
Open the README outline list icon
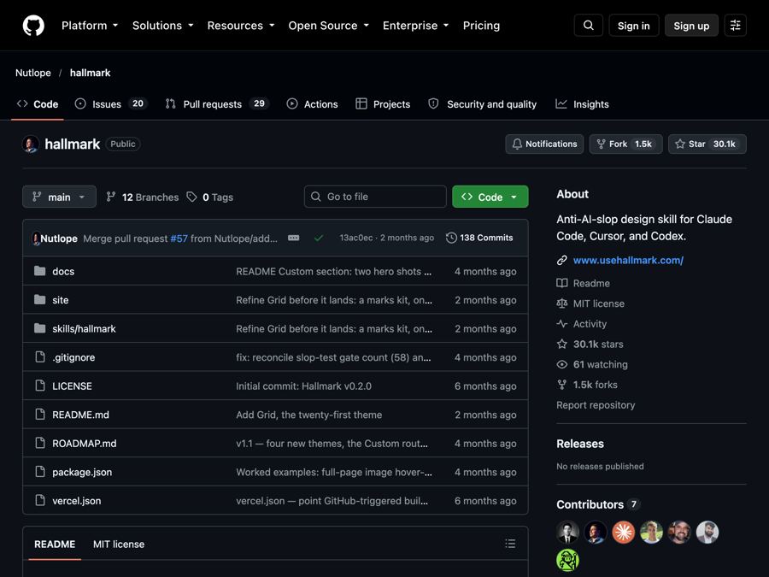coord(510,544)
